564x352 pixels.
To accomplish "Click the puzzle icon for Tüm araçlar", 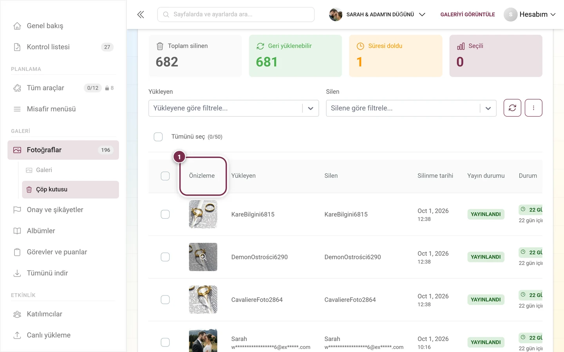I will click(17, 88).
